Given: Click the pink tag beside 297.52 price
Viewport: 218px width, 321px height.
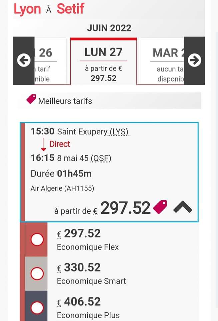Looking at the screenshot, I should [x=160, y=207].
